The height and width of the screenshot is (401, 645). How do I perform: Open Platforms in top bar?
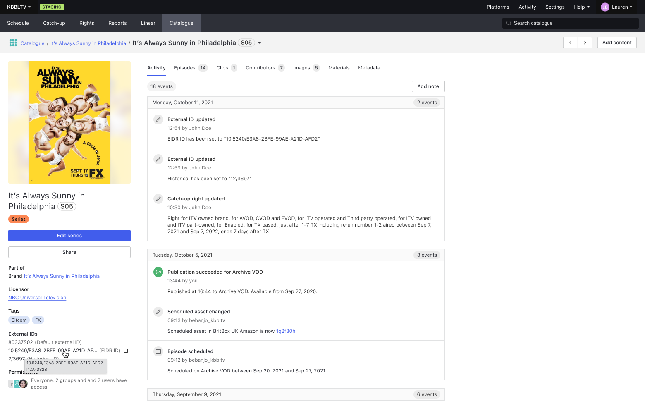498,7
